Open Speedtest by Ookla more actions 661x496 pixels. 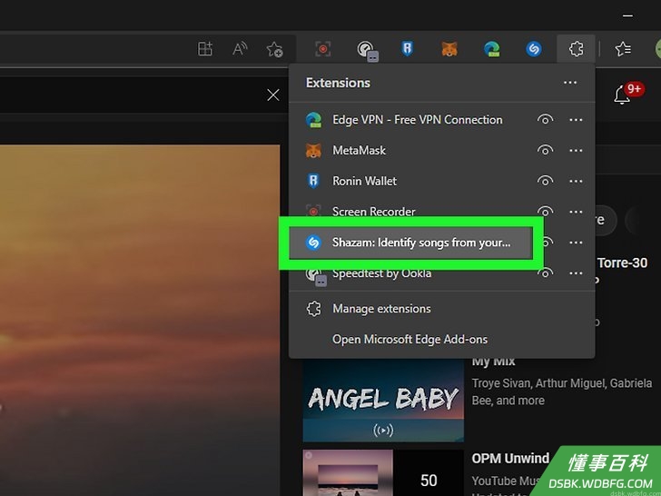point(576,273)
